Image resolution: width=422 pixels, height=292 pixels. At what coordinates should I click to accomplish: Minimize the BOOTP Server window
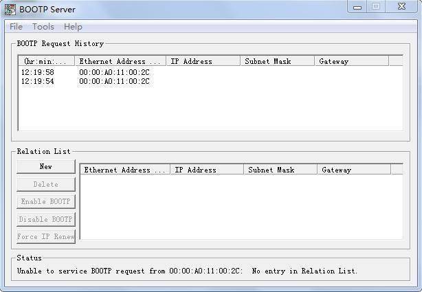pos(357,7)
